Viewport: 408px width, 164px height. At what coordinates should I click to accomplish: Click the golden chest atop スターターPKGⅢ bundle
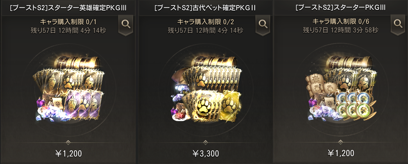coord(349,62)
